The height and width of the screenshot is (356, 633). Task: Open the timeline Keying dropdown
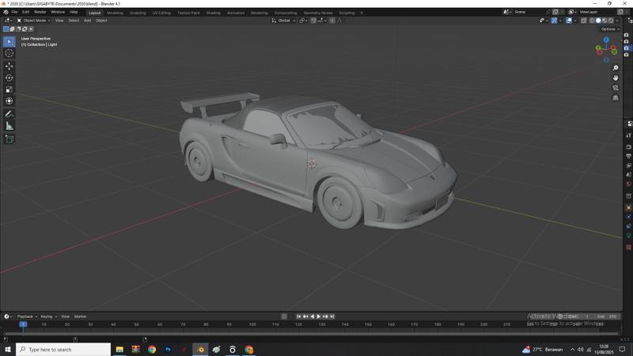tap(48, 316)
